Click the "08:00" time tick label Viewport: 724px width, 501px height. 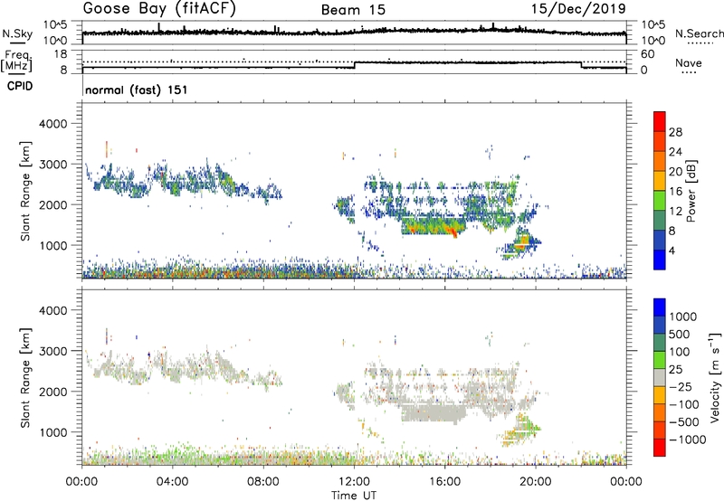pos(263,482)
